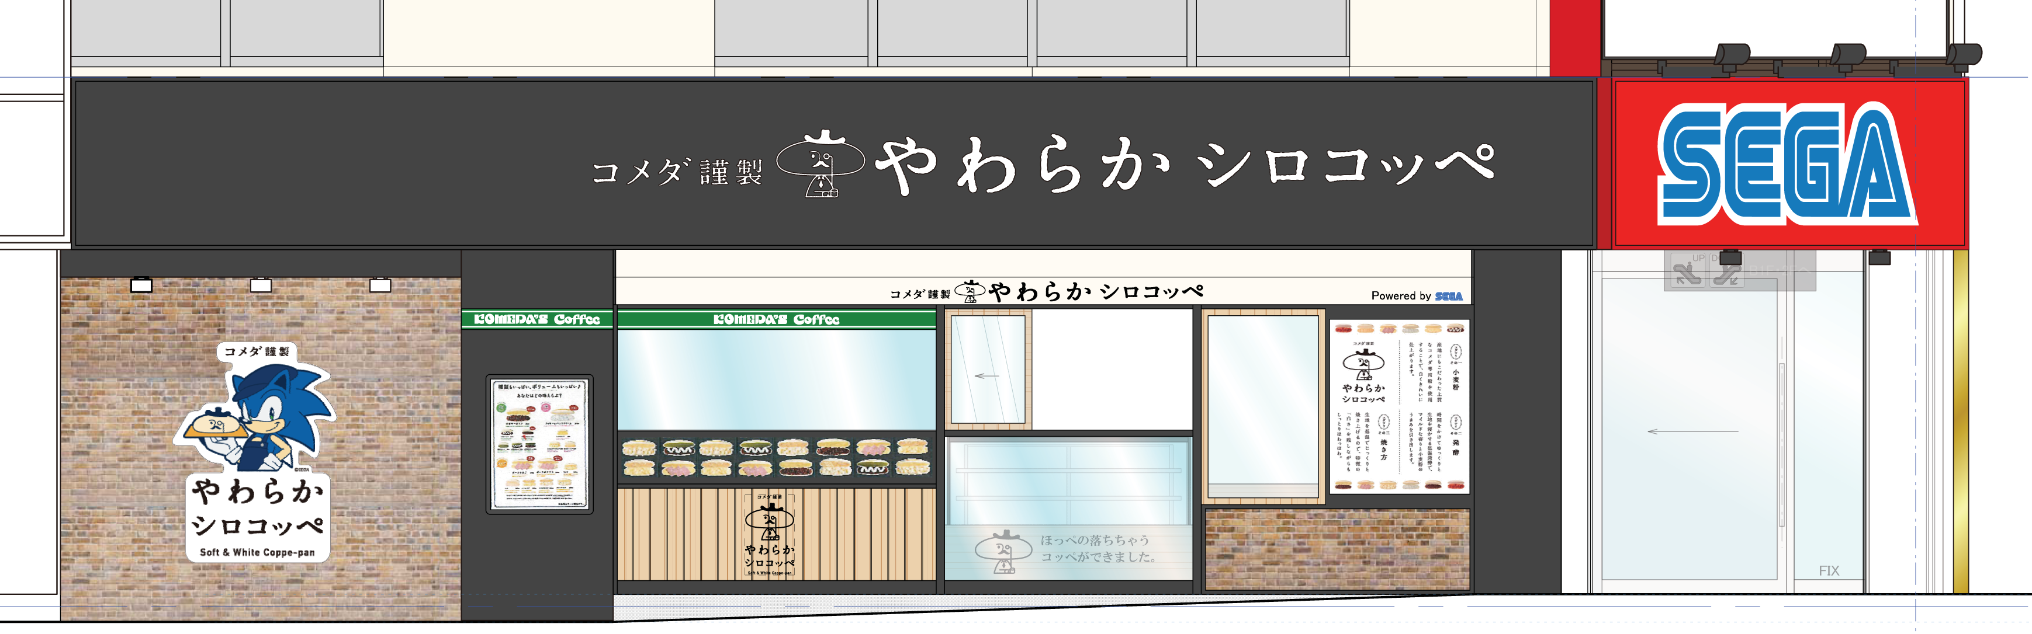This screenshot has height=634, width=2032.
Task: Click the narrow KOMEDA'S Coffee banner on dark wall
Action: [x=536, y=319]
